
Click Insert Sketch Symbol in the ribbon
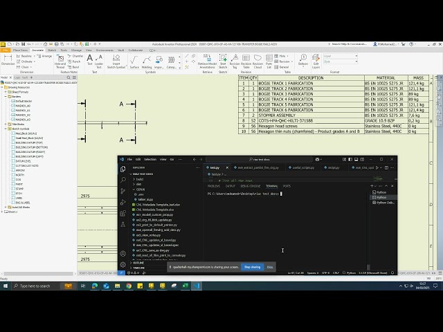pos(116,62)
